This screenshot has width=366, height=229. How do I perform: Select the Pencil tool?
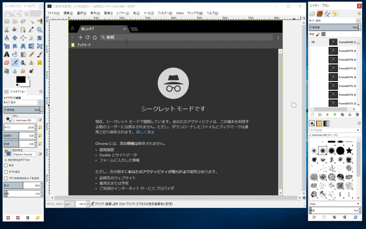(31, 54)
